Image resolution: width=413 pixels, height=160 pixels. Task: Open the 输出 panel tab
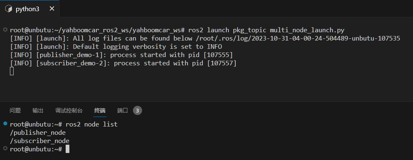(38, 110)
